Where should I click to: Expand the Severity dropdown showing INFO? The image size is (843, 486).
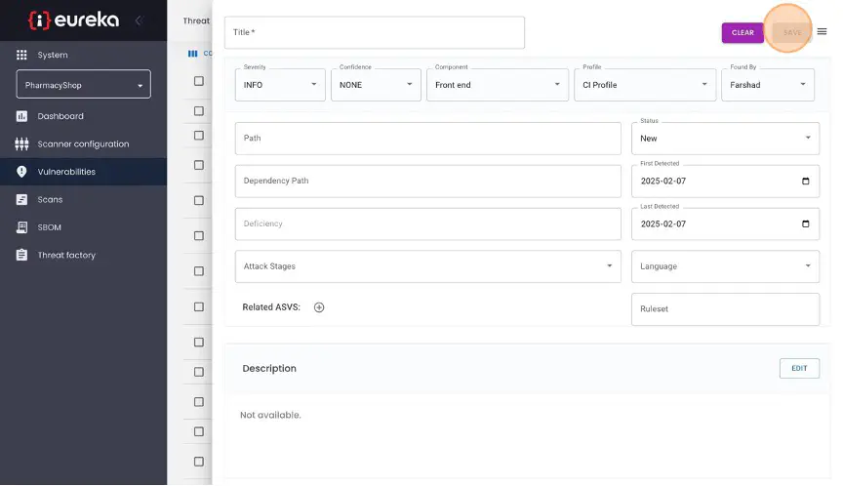(x=280, y=85)
